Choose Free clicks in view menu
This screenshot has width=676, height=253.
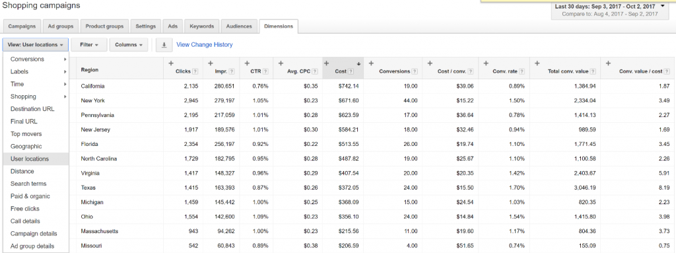click(x=36, y=209)
